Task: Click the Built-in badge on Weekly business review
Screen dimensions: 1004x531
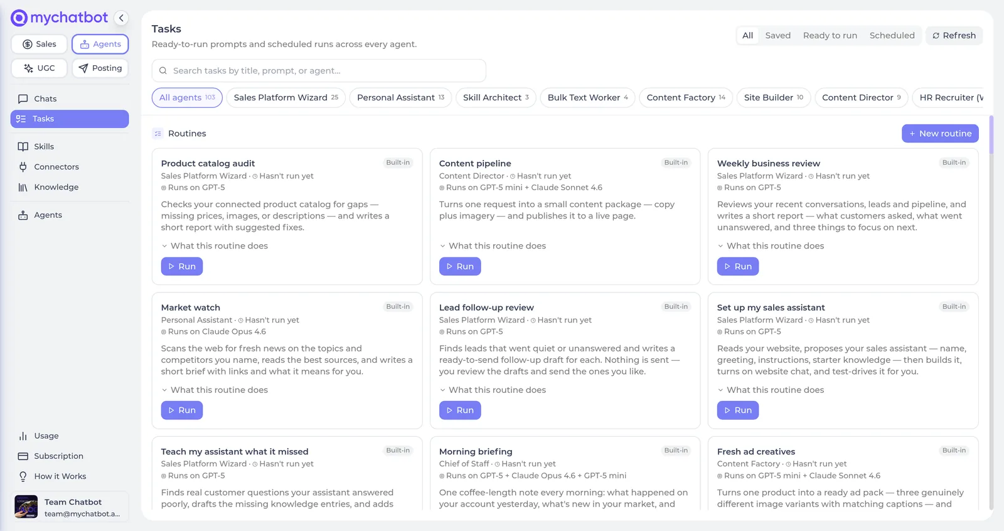Action: 954,163
